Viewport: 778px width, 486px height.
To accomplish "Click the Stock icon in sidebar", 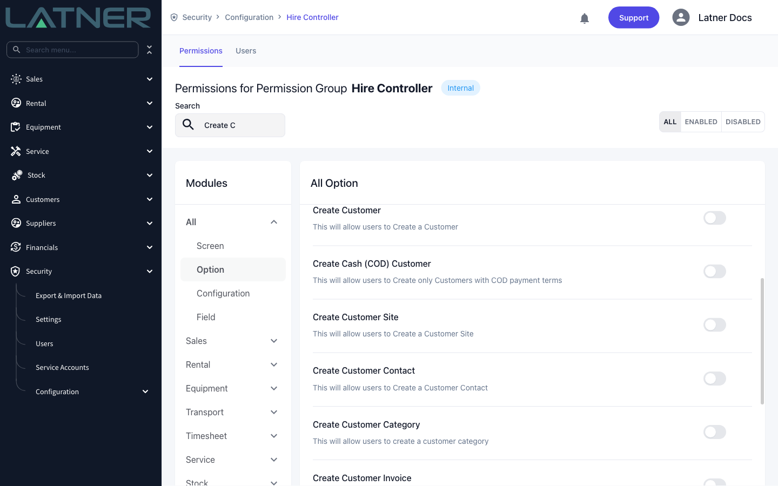I will click(17, 175).
